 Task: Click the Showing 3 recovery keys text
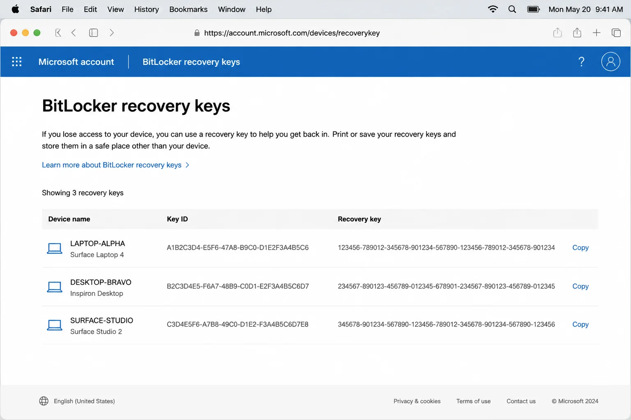(x=83, y=193)
